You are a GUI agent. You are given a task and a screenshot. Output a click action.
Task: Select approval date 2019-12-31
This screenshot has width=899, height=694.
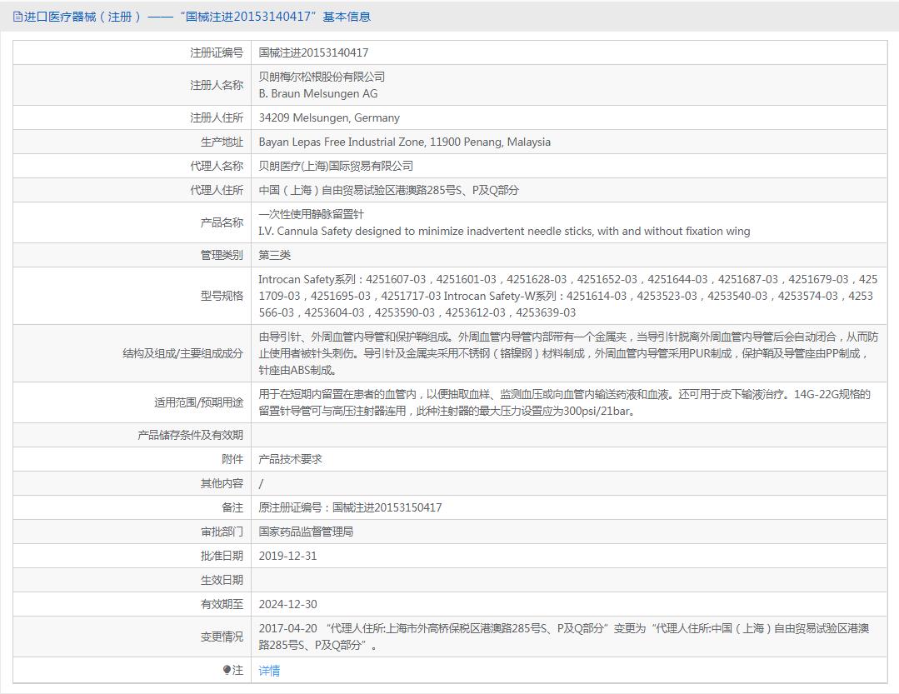point(287,556)
